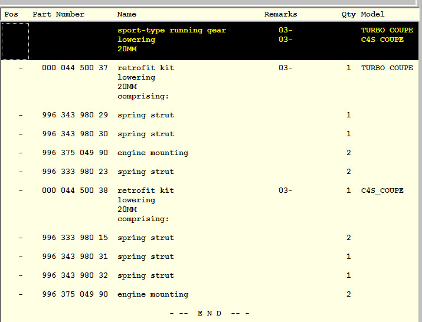The width and height of the screenshot is (422, 322).
Task: Select part number 996 343 980 32
Action: [75, 275]
